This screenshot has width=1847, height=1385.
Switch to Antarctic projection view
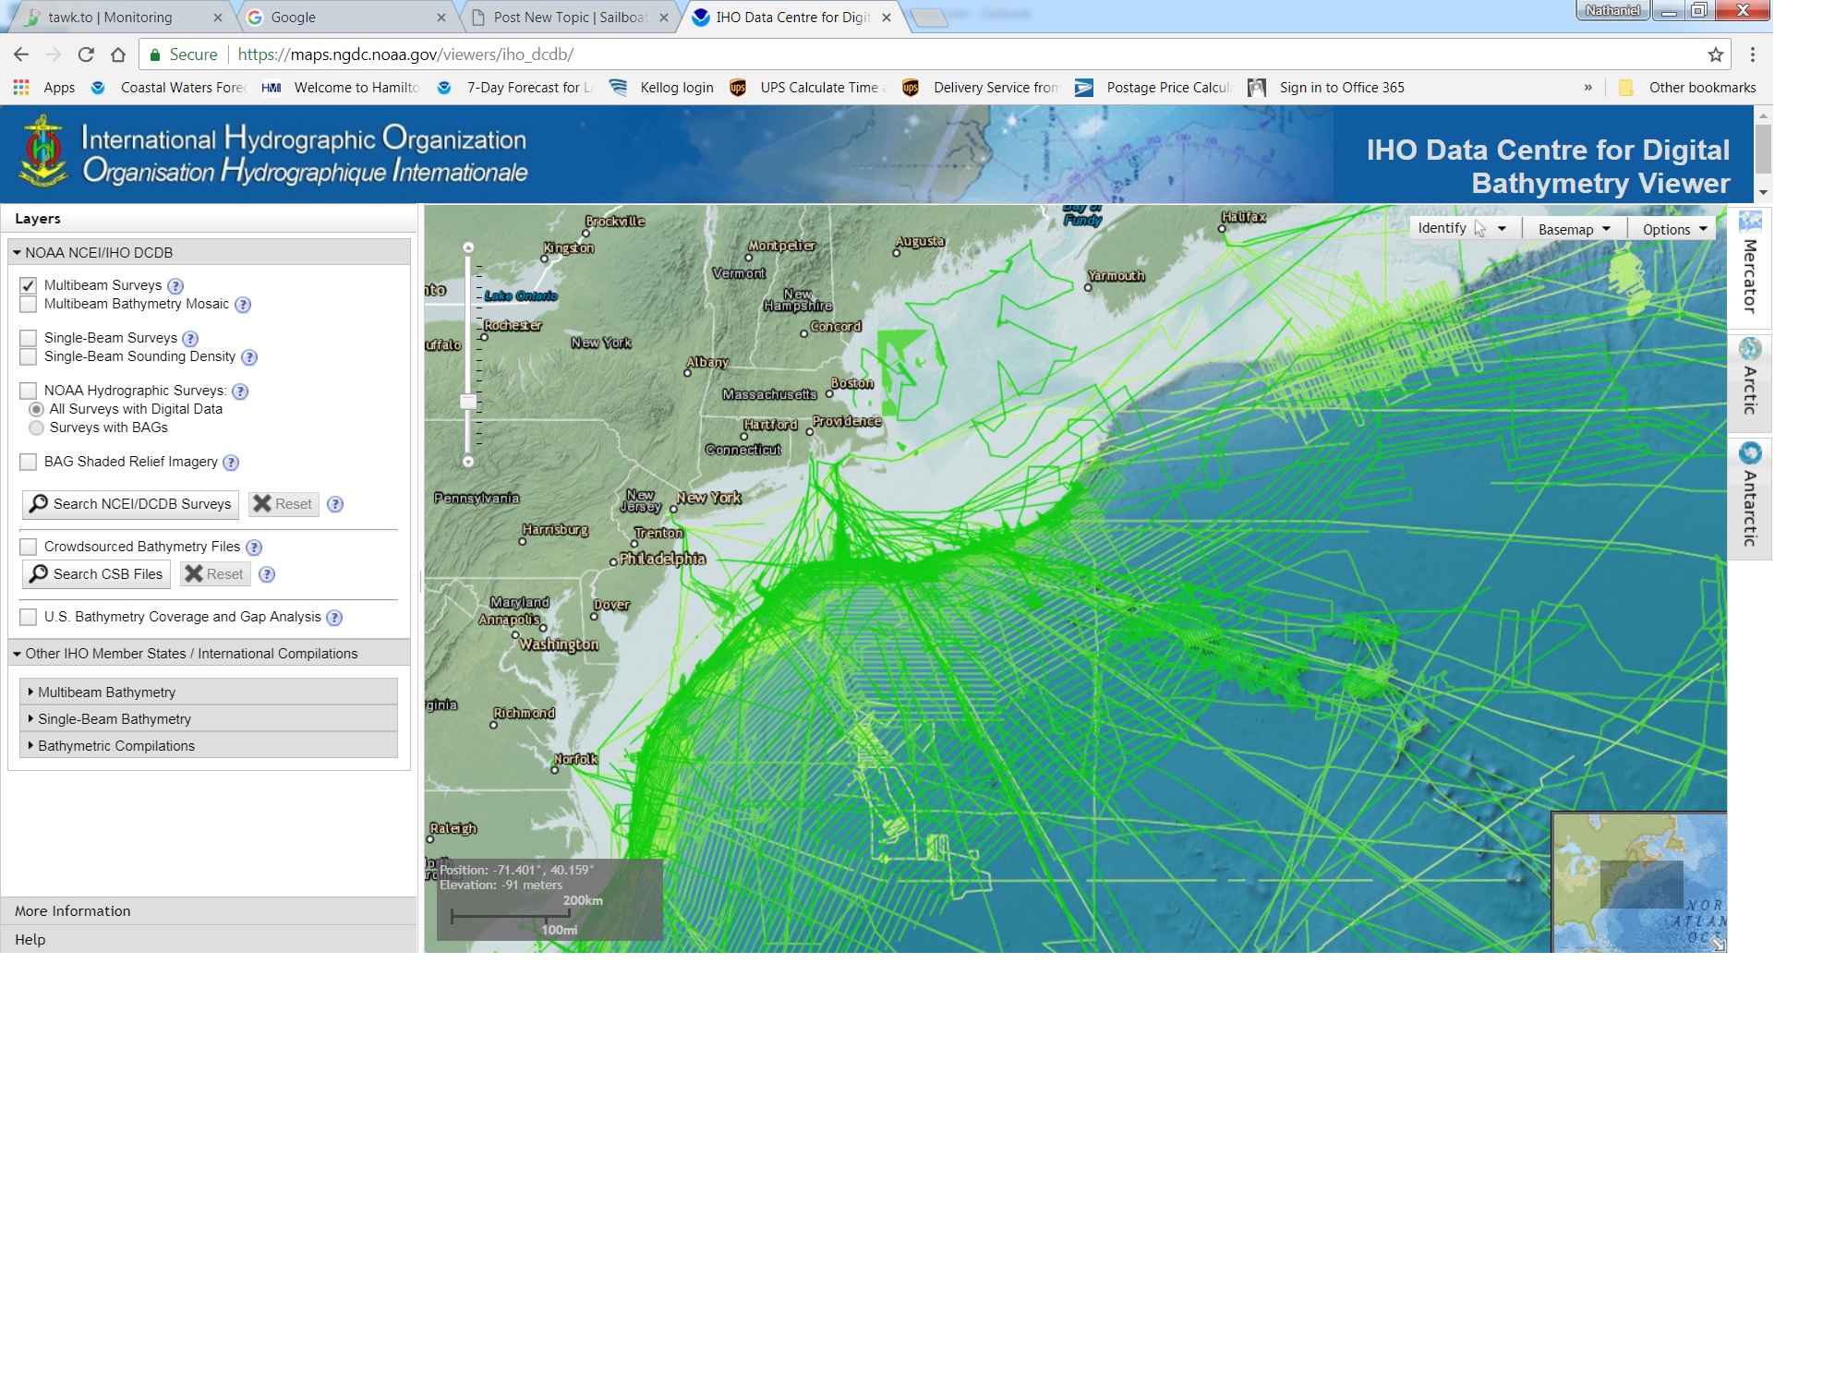point(1749,499)
